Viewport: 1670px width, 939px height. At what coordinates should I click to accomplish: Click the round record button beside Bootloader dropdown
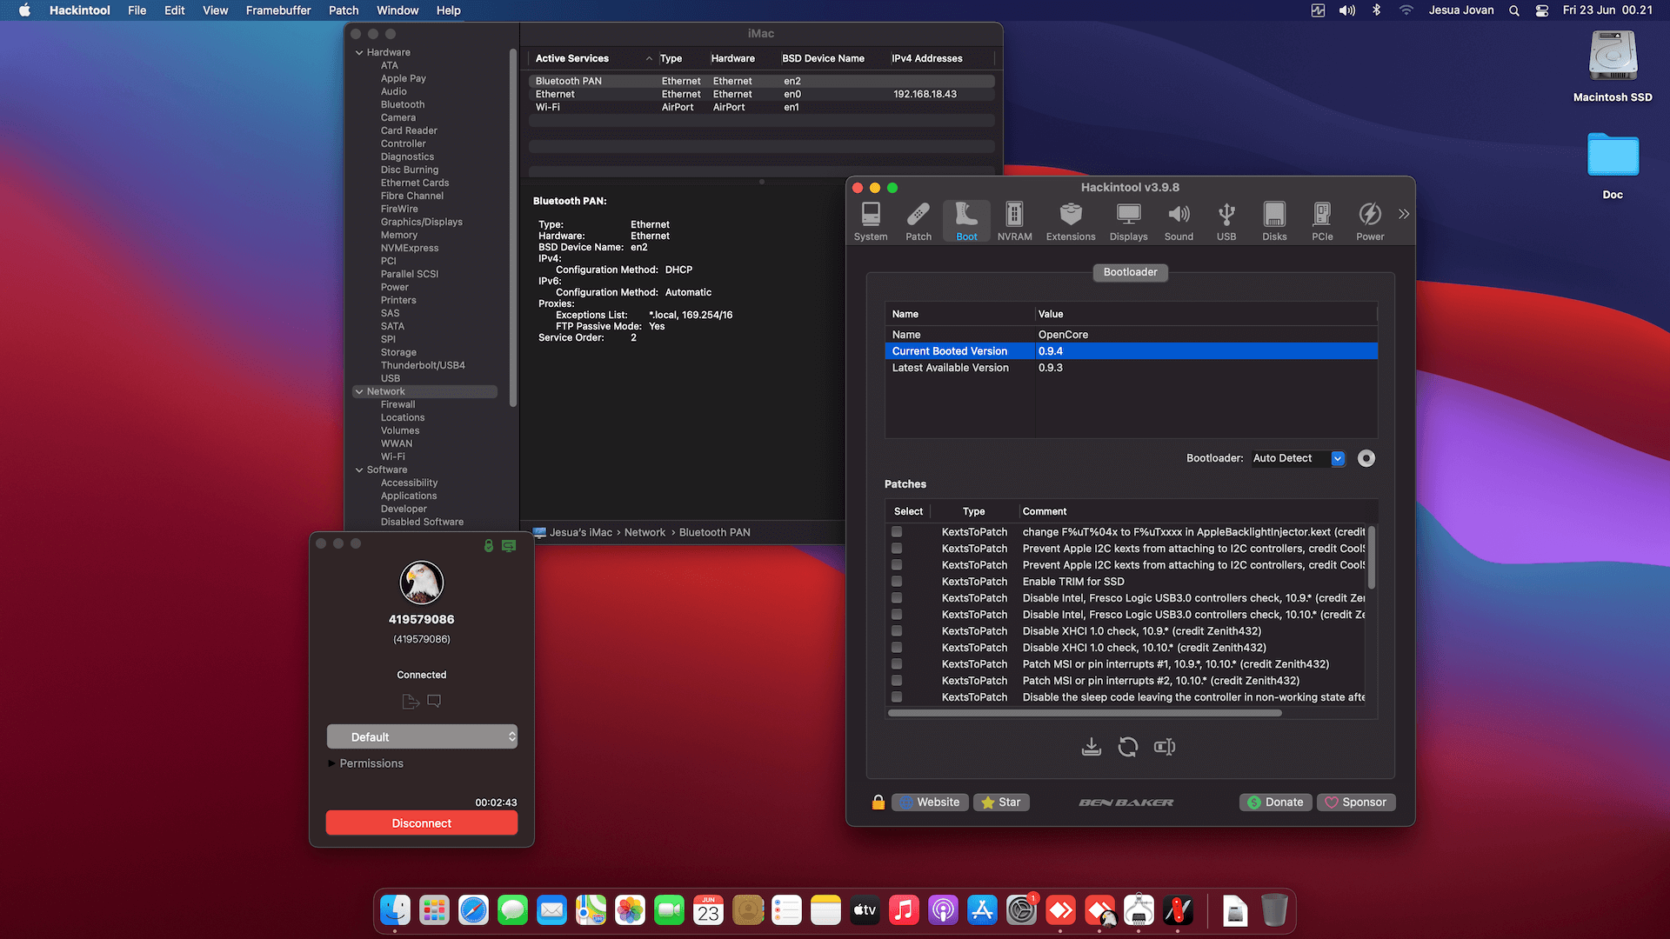(1366, 458)
